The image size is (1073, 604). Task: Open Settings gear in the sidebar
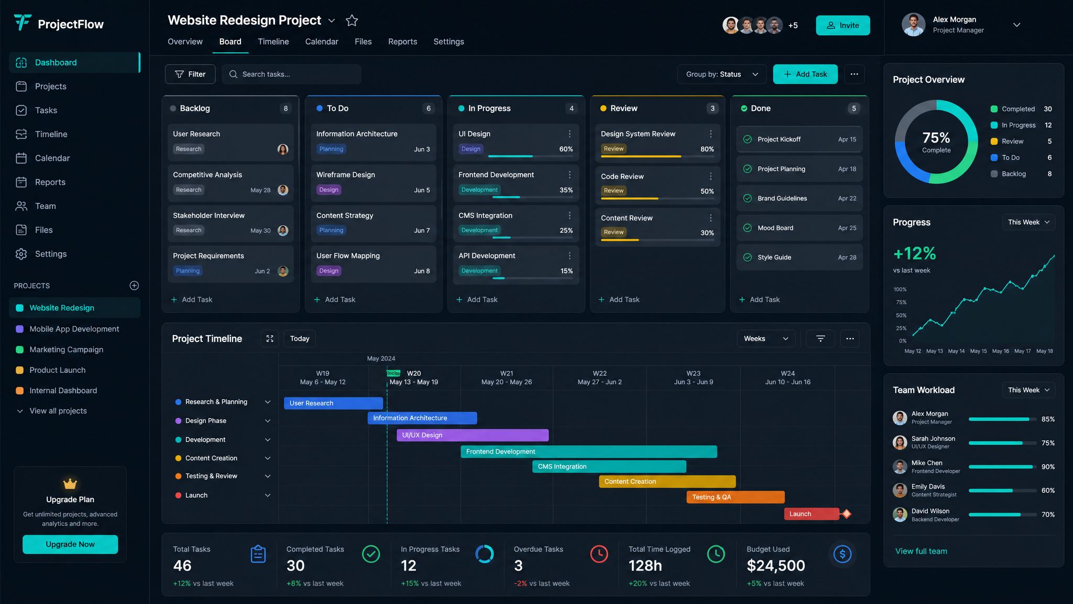coord(21,254)
